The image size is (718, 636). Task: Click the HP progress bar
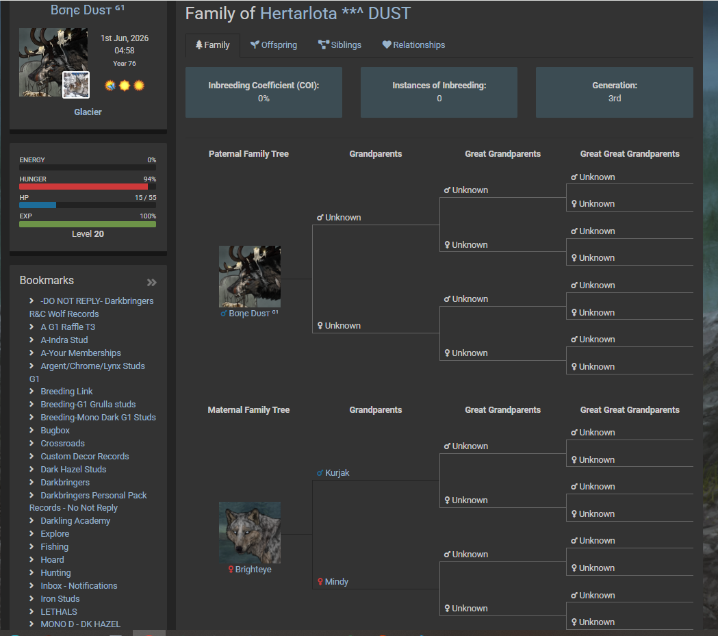[x=88, y=205]
